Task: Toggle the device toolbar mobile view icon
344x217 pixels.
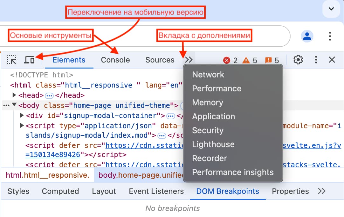Action: (x=29, y=60)
